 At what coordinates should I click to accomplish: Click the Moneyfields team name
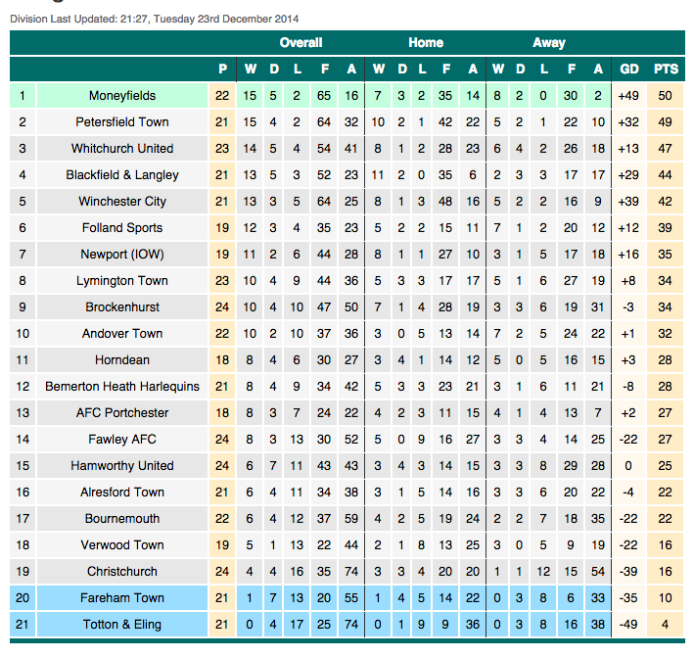tap(122, 96)
